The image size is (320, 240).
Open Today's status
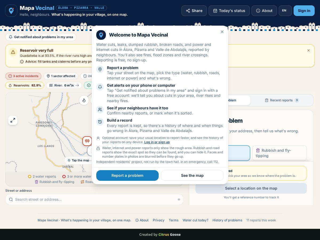(x=229, y=11)
